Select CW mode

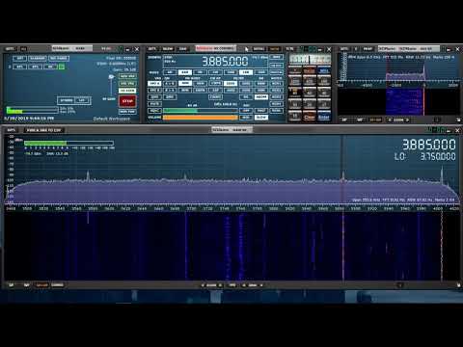pos(215,72)
